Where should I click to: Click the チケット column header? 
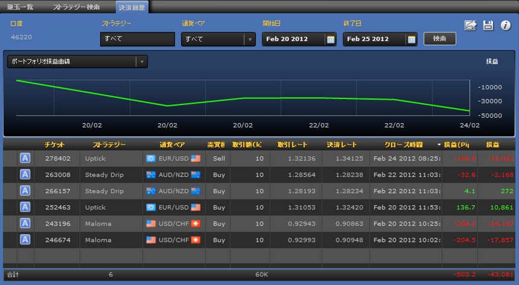[x=54, y=145]
